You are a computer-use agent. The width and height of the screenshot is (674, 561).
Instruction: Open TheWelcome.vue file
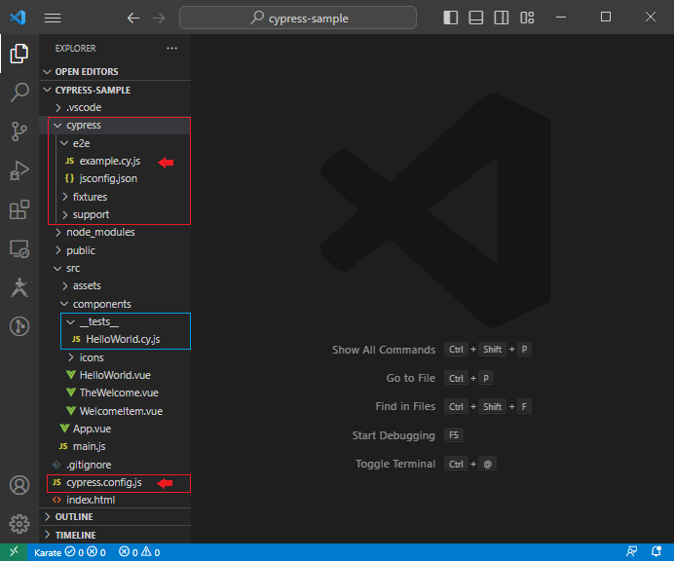(x=115, y=393)
